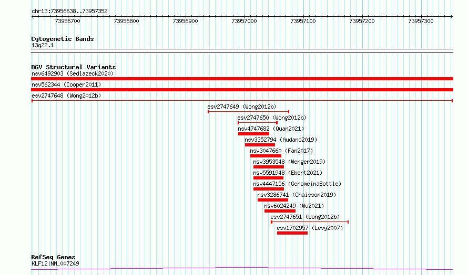Click the esv2747648 thin span line
The height and width of the screenshot is (275, 468).
coord(242,101)
